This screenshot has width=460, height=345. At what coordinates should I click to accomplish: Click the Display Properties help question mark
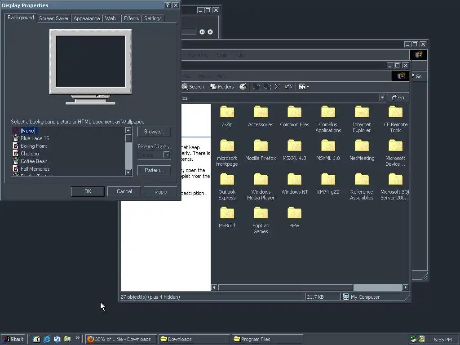[x=167, y=5]
